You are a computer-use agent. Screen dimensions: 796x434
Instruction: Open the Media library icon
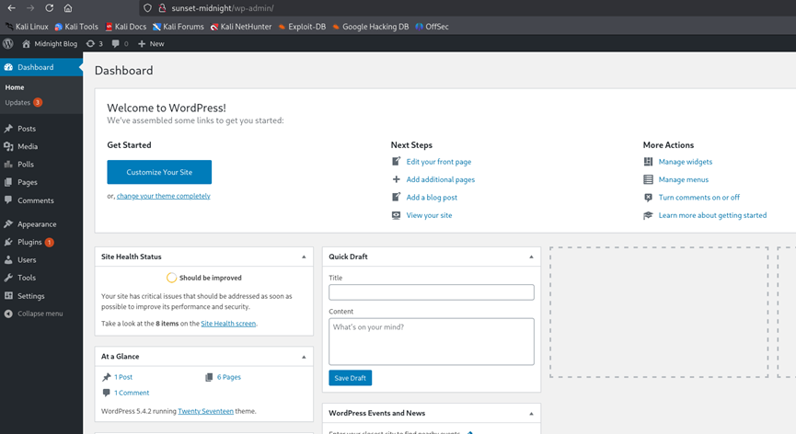click(x=8, y=146)
